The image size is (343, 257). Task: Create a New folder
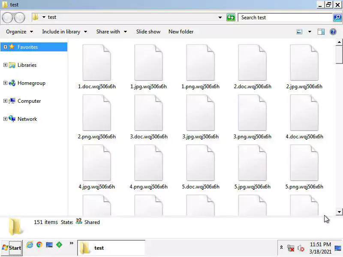181,32
